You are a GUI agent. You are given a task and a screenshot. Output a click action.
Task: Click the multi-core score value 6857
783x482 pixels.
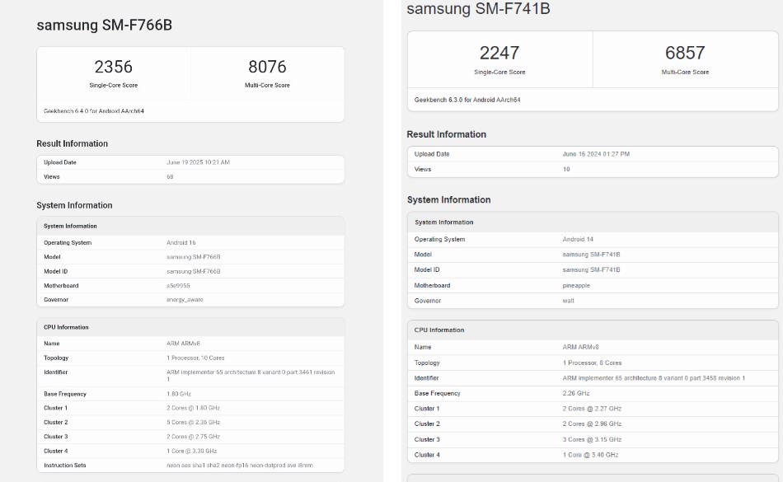(685, 53)
